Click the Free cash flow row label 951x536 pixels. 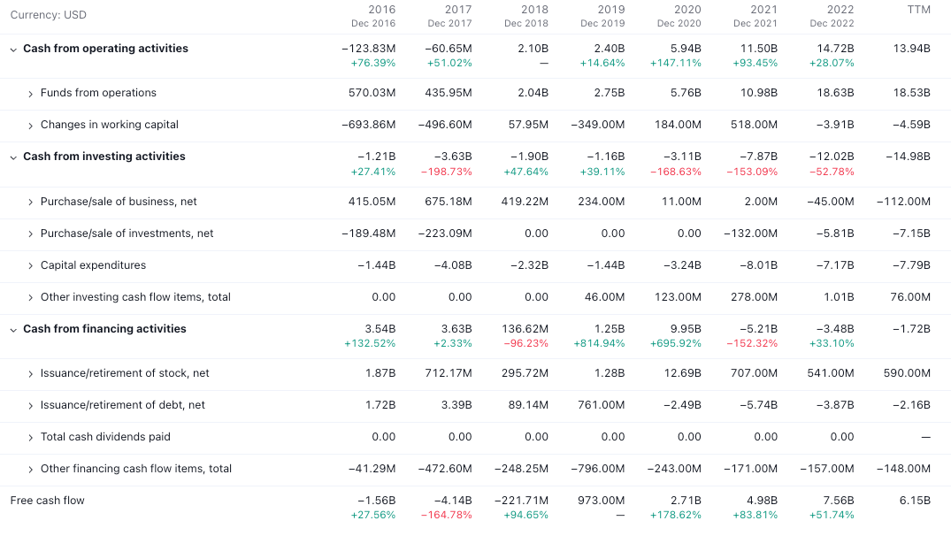point(47,501)
